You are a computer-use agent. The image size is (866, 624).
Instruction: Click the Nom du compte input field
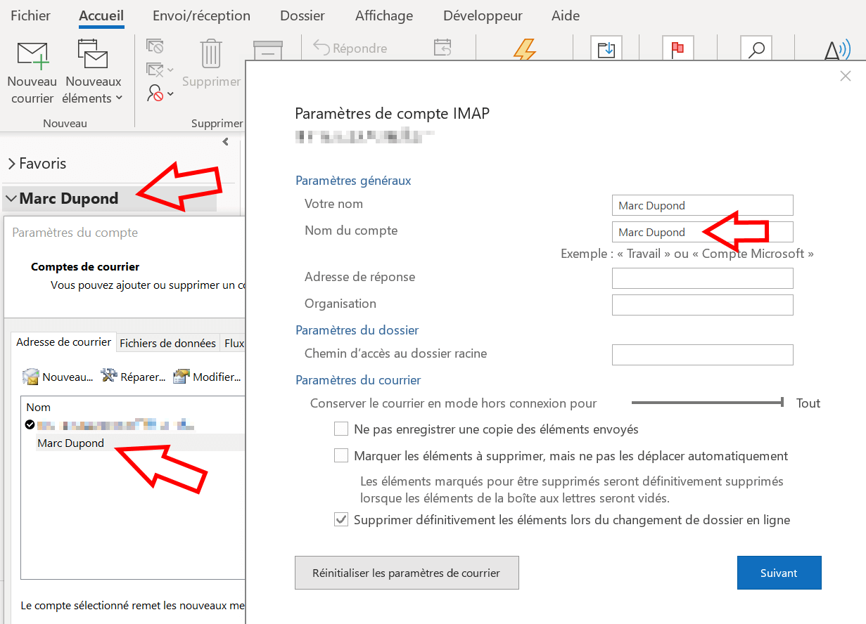[702, 232]
